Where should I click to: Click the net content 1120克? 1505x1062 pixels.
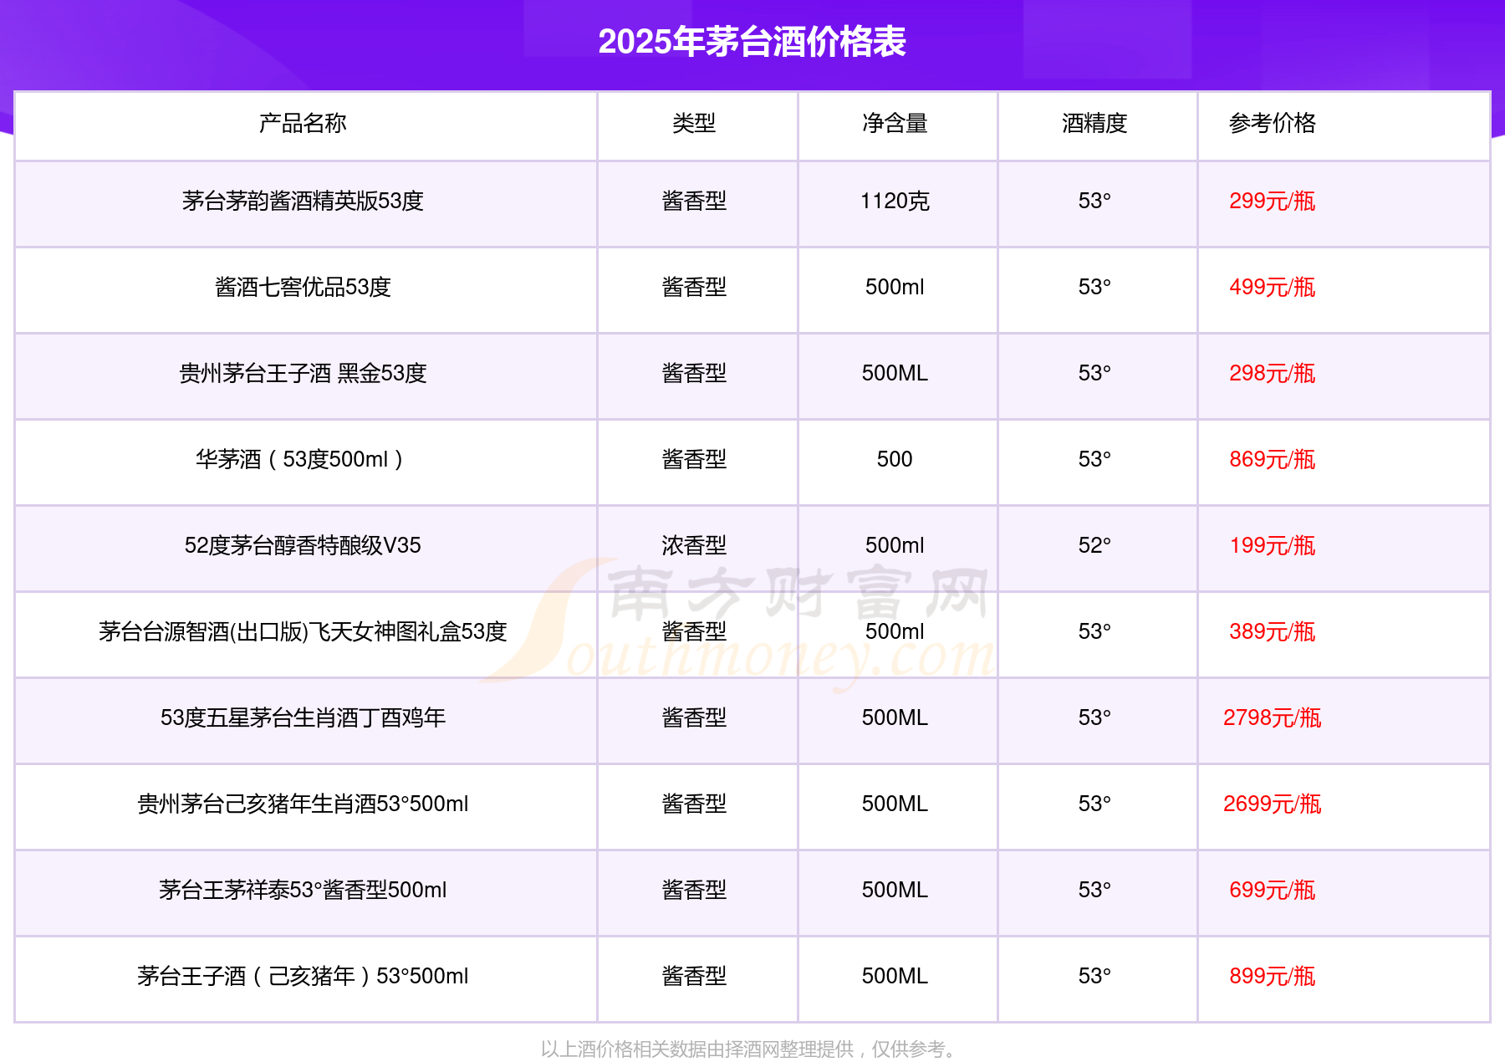(895, 202)
